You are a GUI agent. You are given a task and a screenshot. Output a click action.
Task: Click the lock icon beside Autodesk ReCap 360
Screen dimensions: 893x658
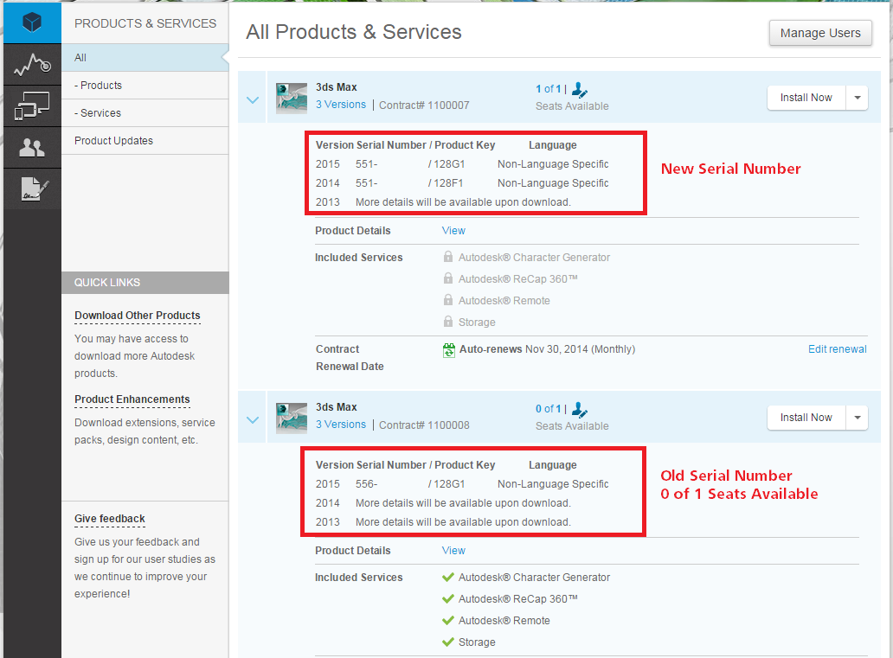pyautogui.click(x=448, y=278)
